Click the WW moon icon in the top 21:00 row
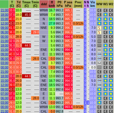 tap(99, 10)
